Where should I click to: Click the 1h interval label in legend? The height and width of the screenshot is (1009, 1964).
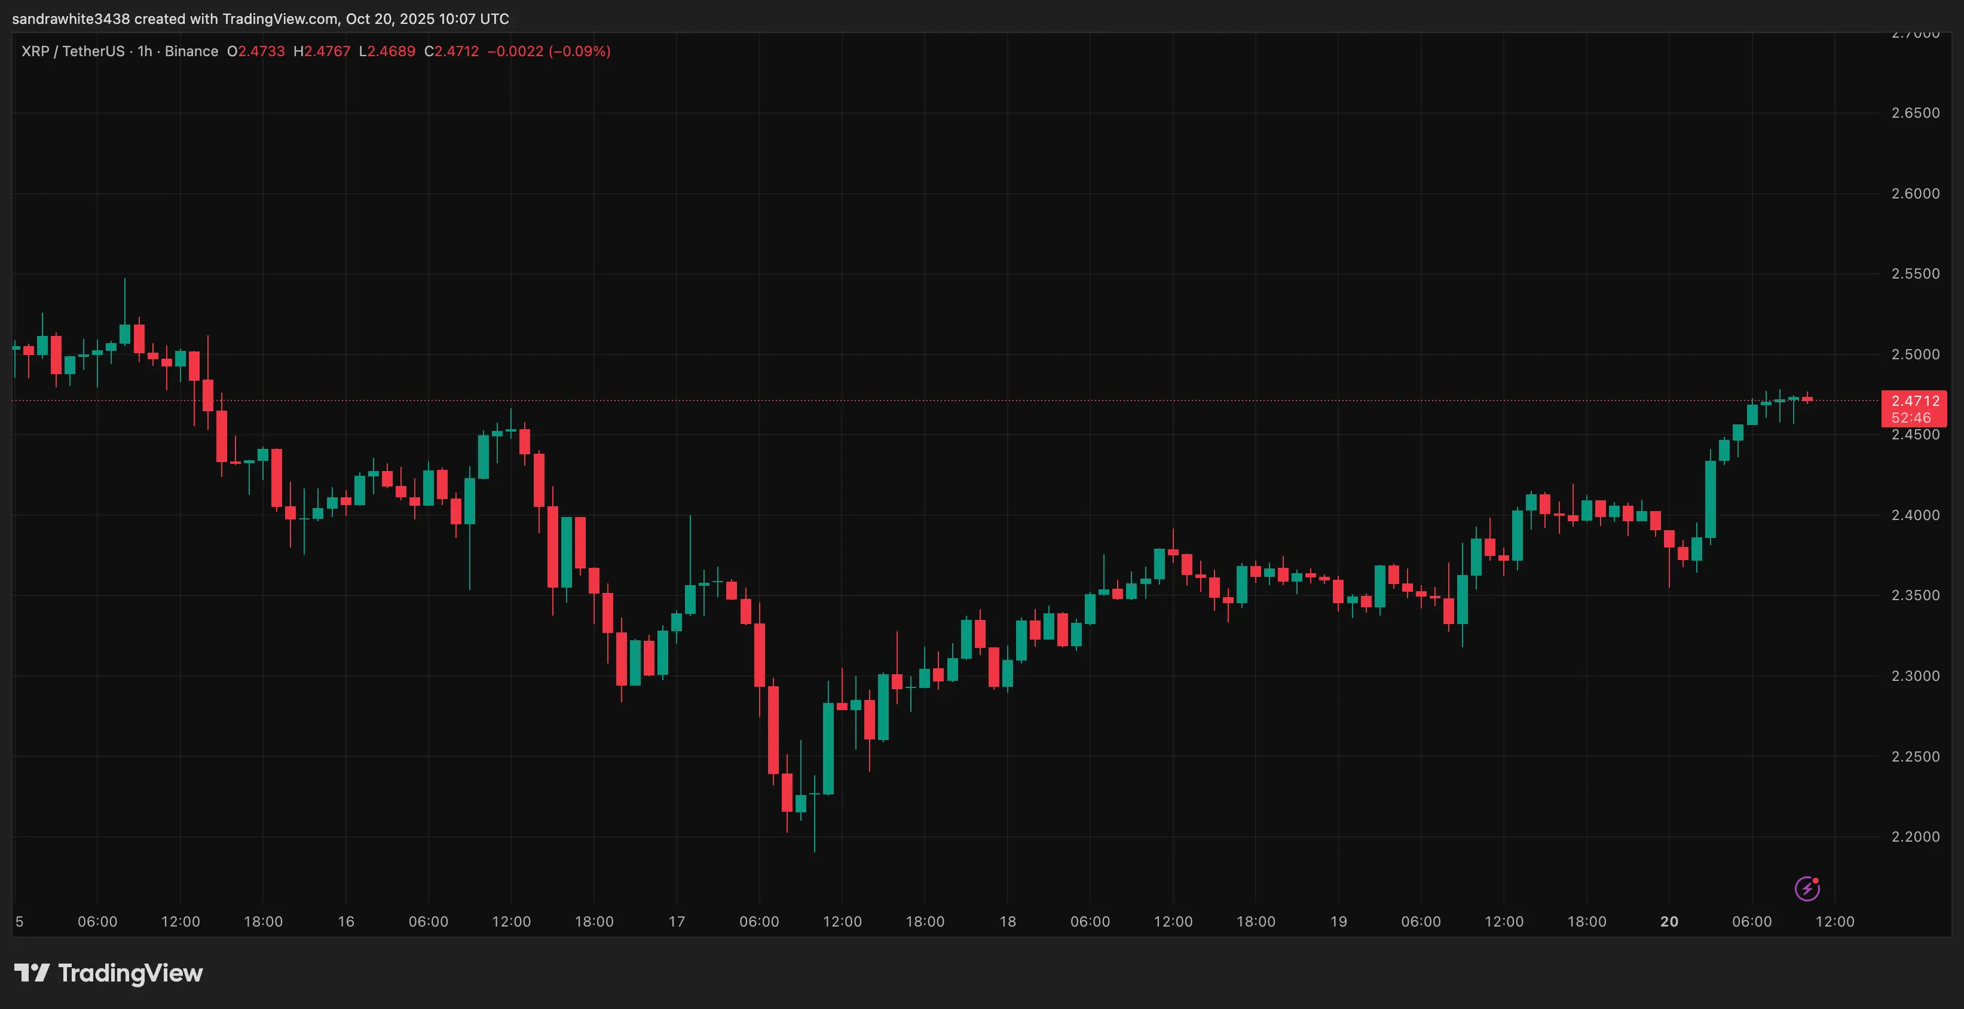point(144,51)
